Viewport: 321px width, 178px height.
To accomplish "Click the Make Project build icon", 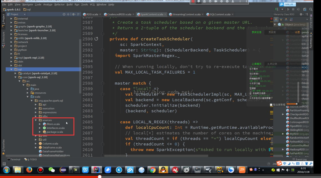I will coord(277,9).
